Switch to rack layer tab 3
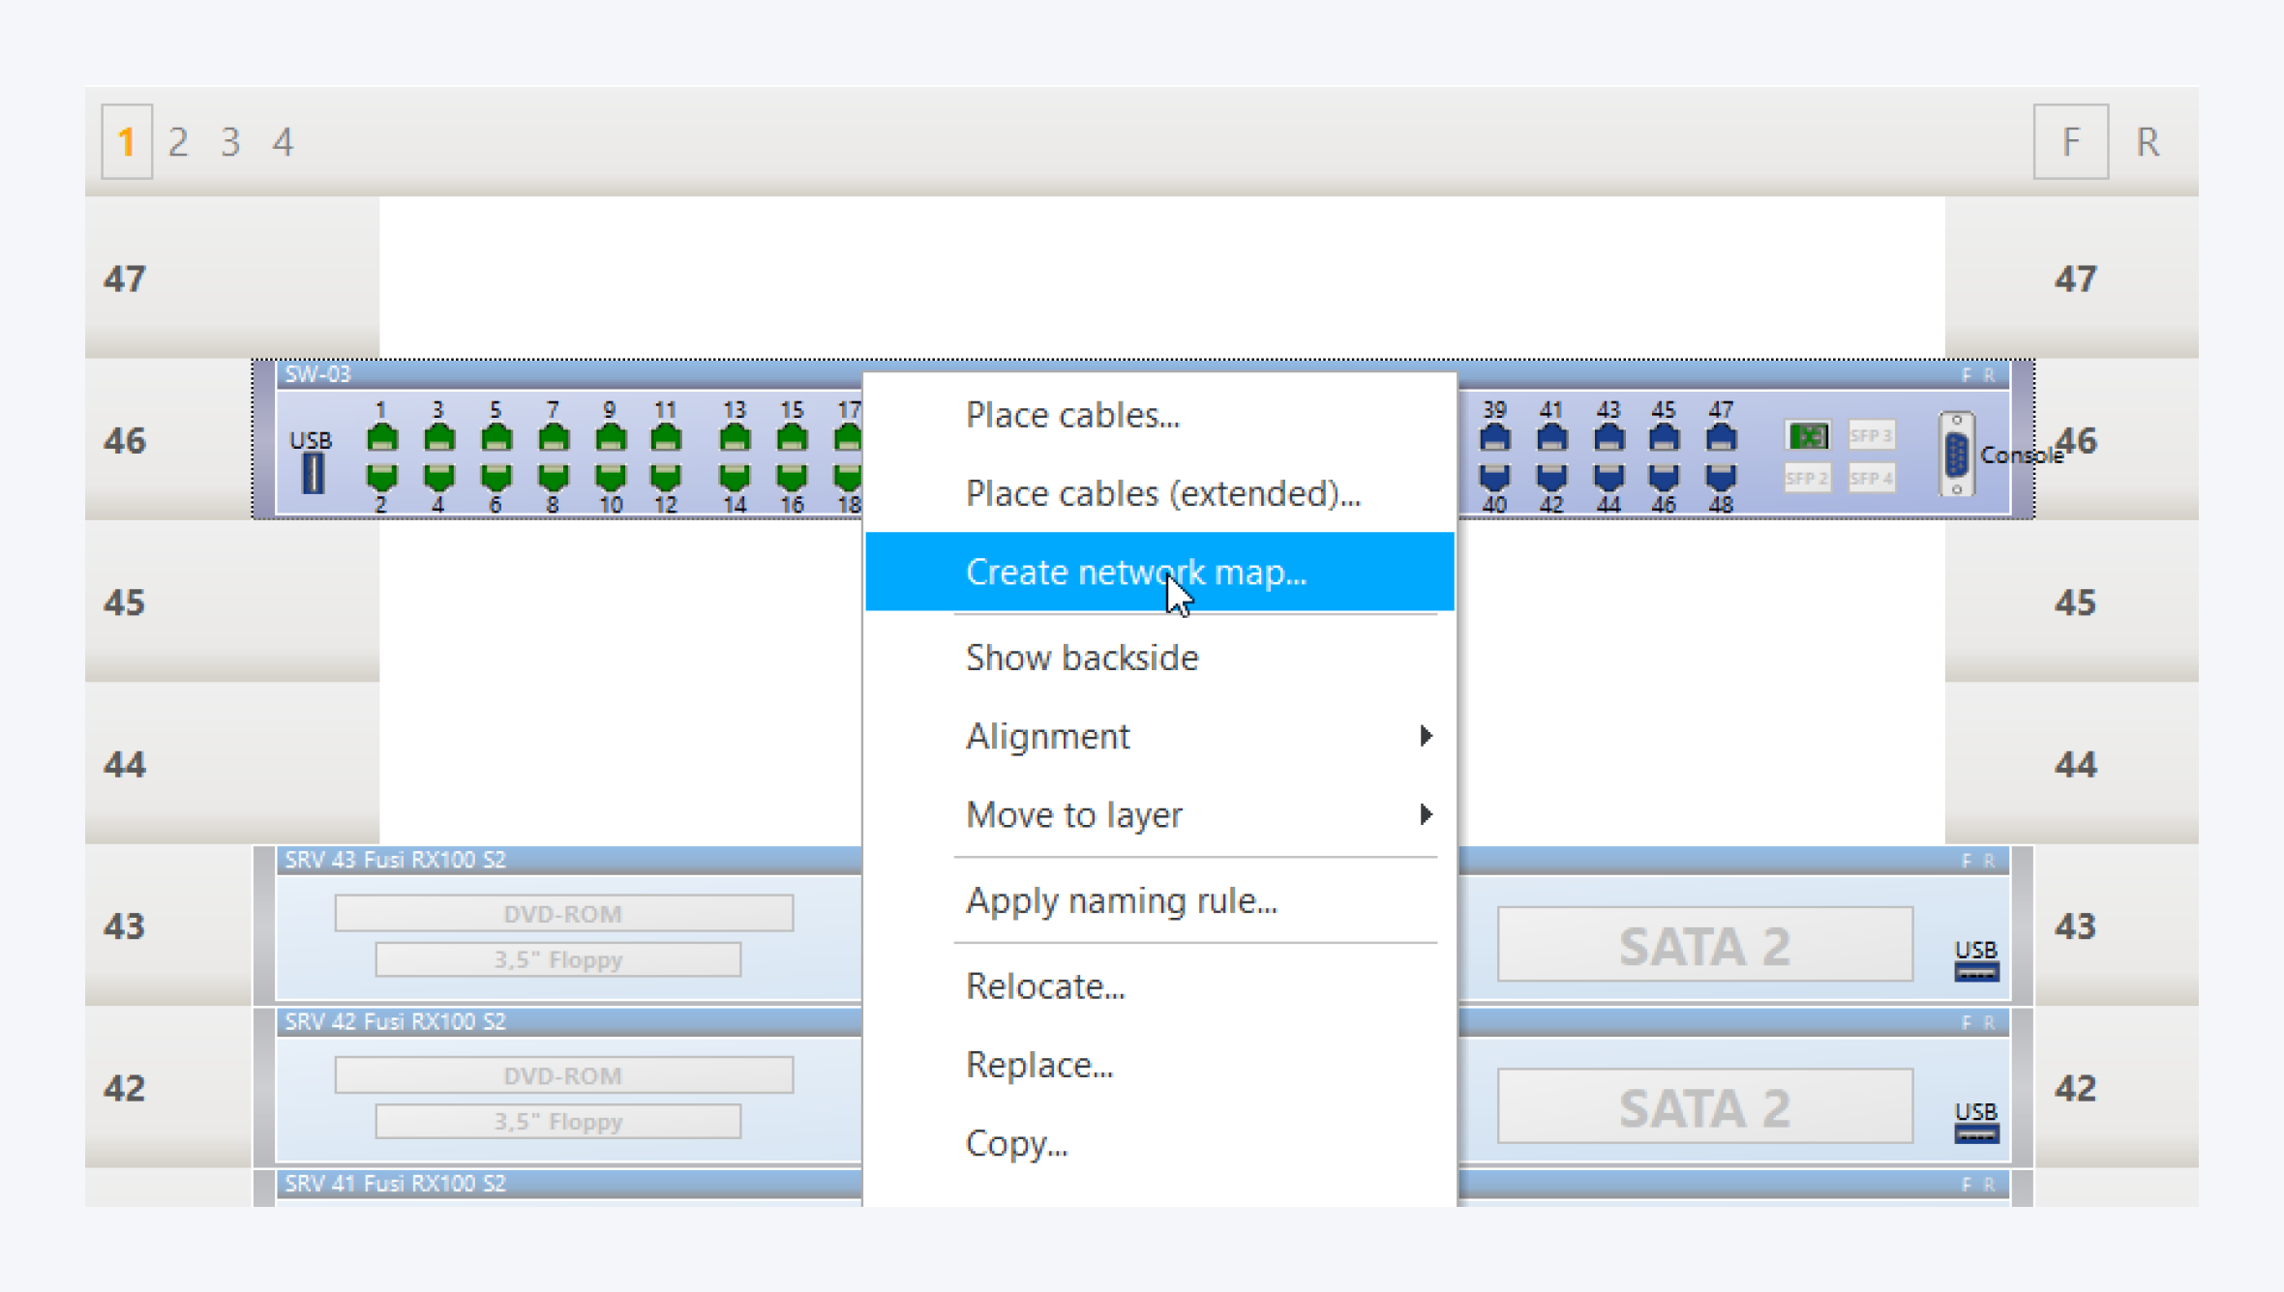Screen dimensions: 2284x1292 [230, 142]
